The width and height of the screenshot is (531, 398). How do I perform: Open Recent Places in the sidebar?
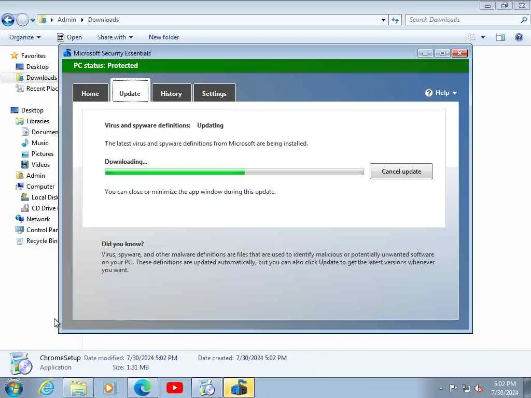pyautogui.click(x=37, y=88)
